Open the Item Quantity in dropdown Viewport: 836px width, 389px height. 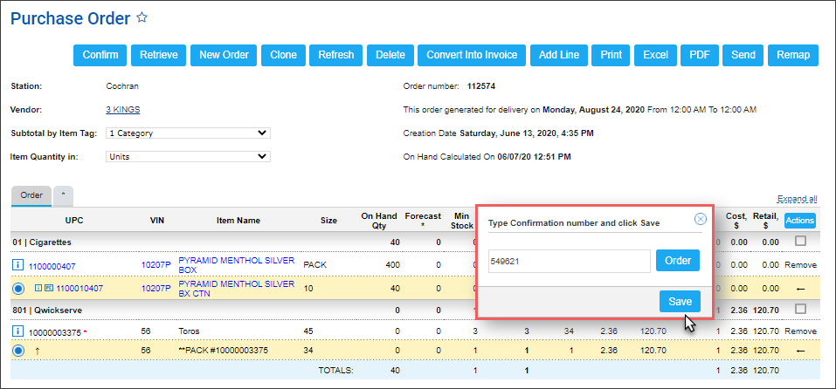point(187,157)
